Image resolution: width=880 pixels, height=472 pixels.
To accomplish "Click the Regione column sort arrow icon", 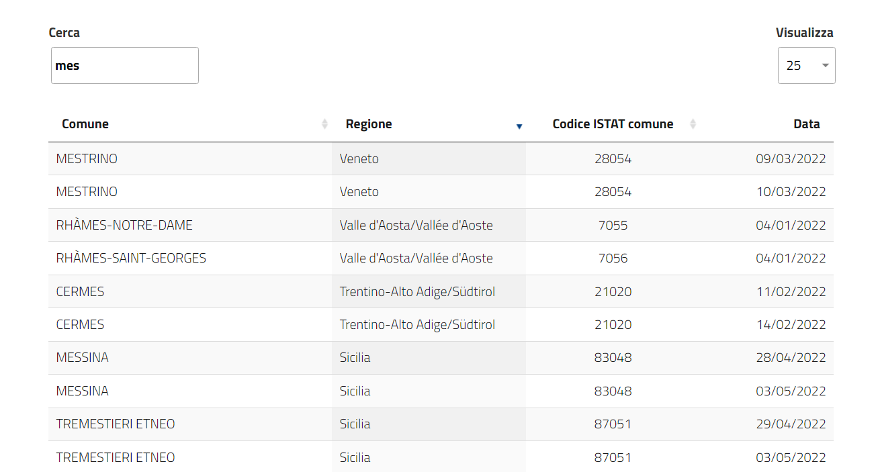I will pyautogui.click(x=519, y=126).
